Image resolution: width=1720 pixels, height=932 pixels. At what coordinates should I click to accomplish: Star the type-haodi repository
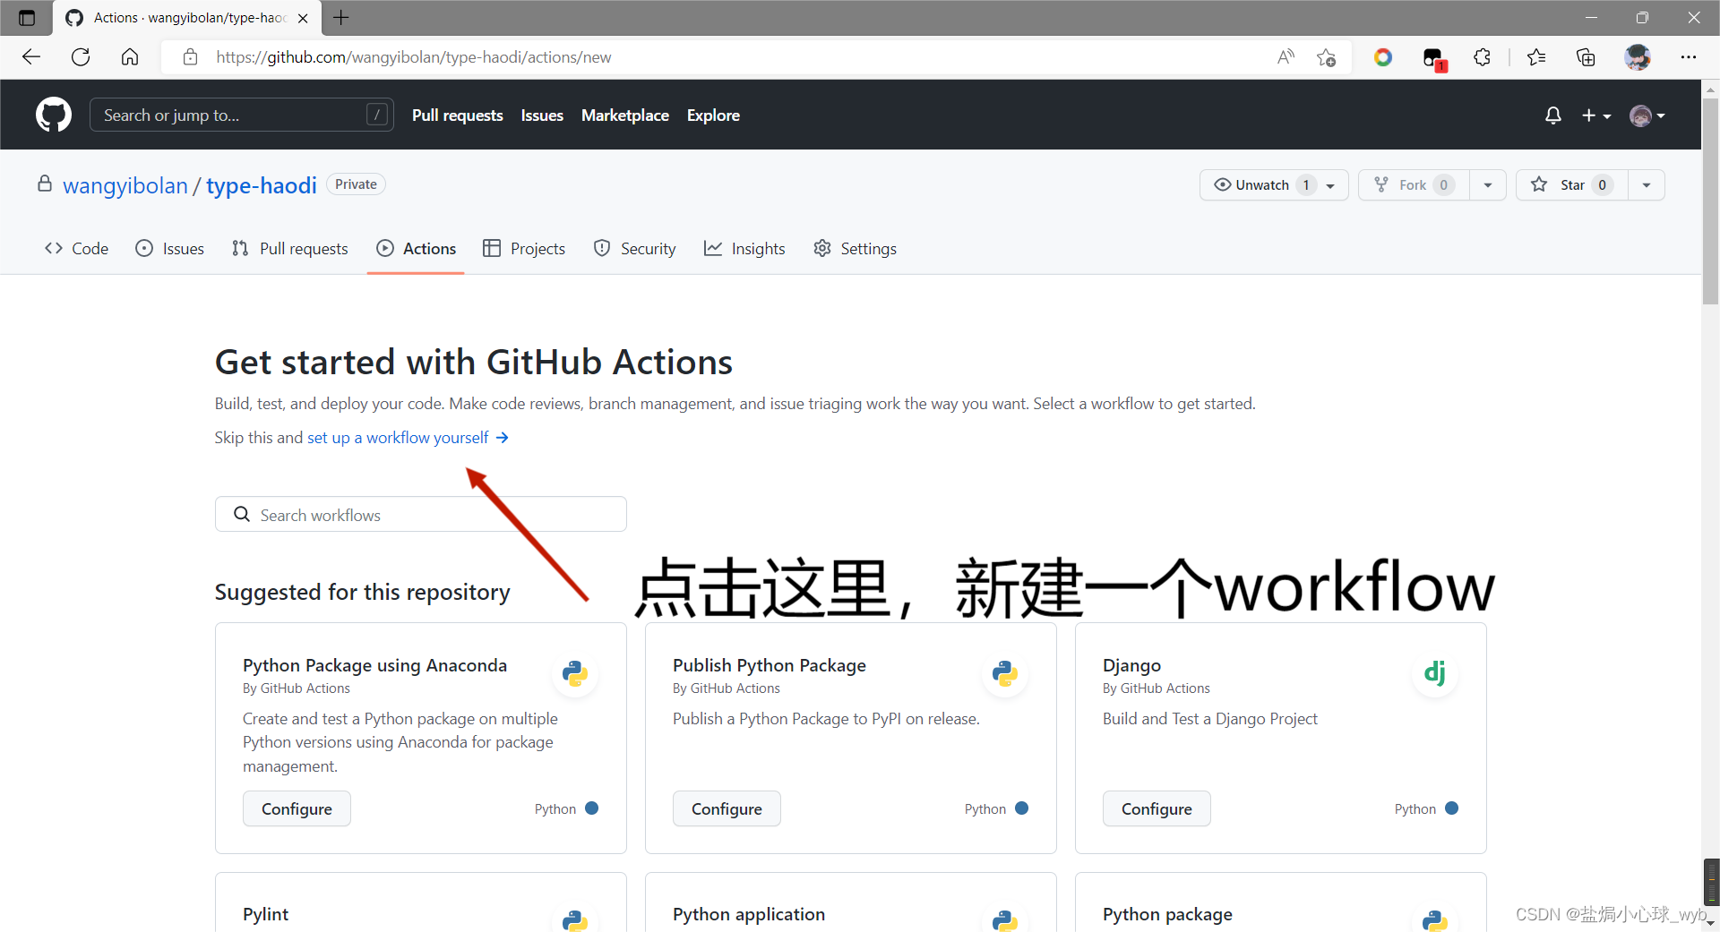1572,184
